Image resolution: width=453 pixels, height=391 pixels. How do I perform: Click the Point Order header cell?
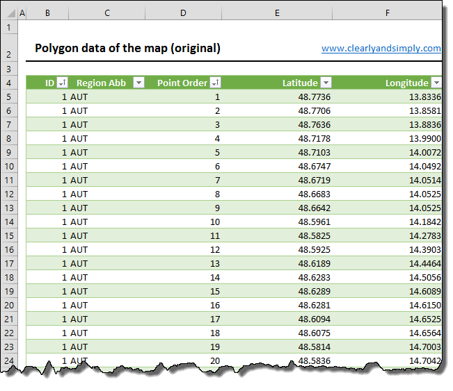coord(183,83)
